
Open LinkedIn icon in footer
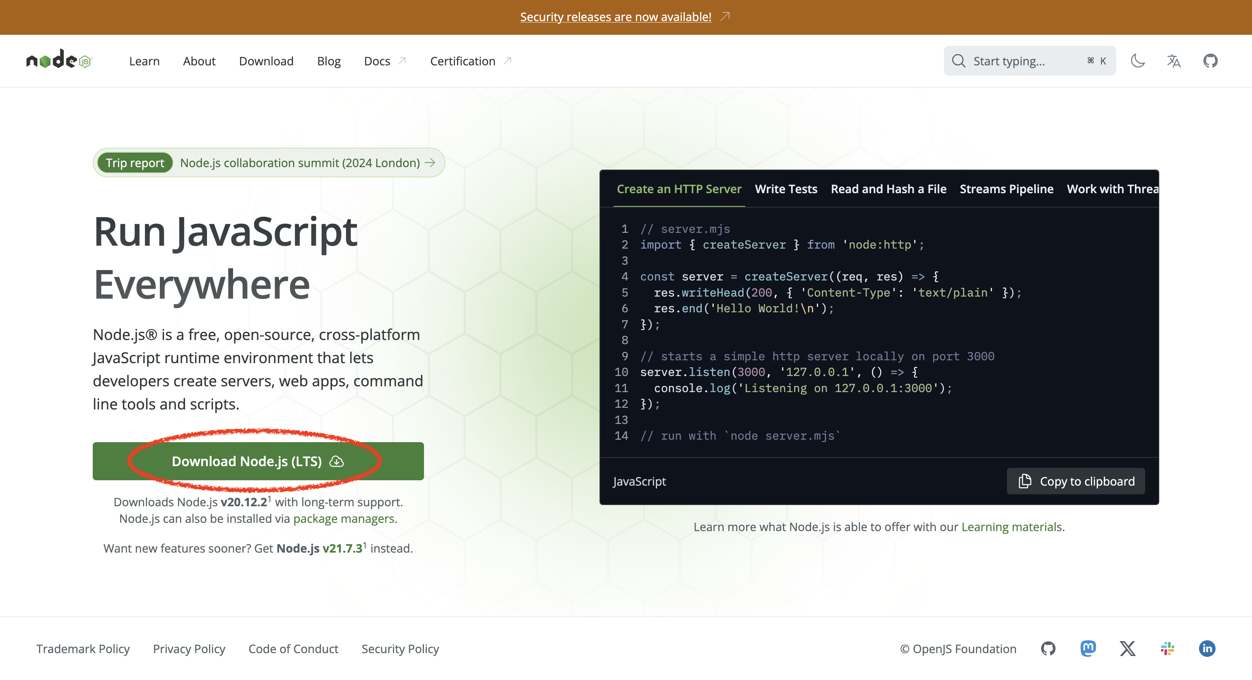[x=1207, y=649]
